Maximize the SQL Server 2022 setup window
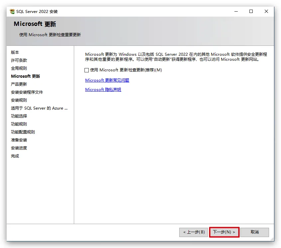281x248 pixels. click(x=251, y=11)
